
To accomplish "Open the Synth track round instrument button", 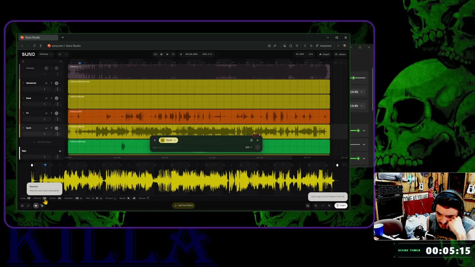I will coord(56,128).
